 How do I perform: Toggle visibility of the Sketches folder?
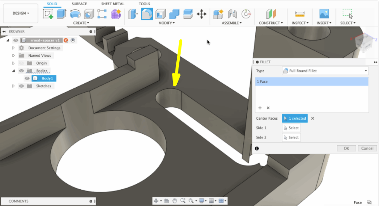pos(21,86)
